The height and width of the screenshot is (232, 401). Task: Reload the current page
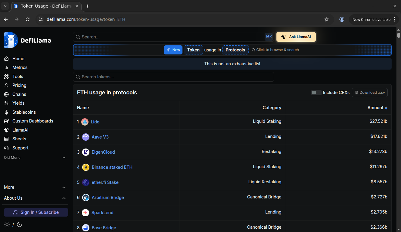tap(28, 19)
